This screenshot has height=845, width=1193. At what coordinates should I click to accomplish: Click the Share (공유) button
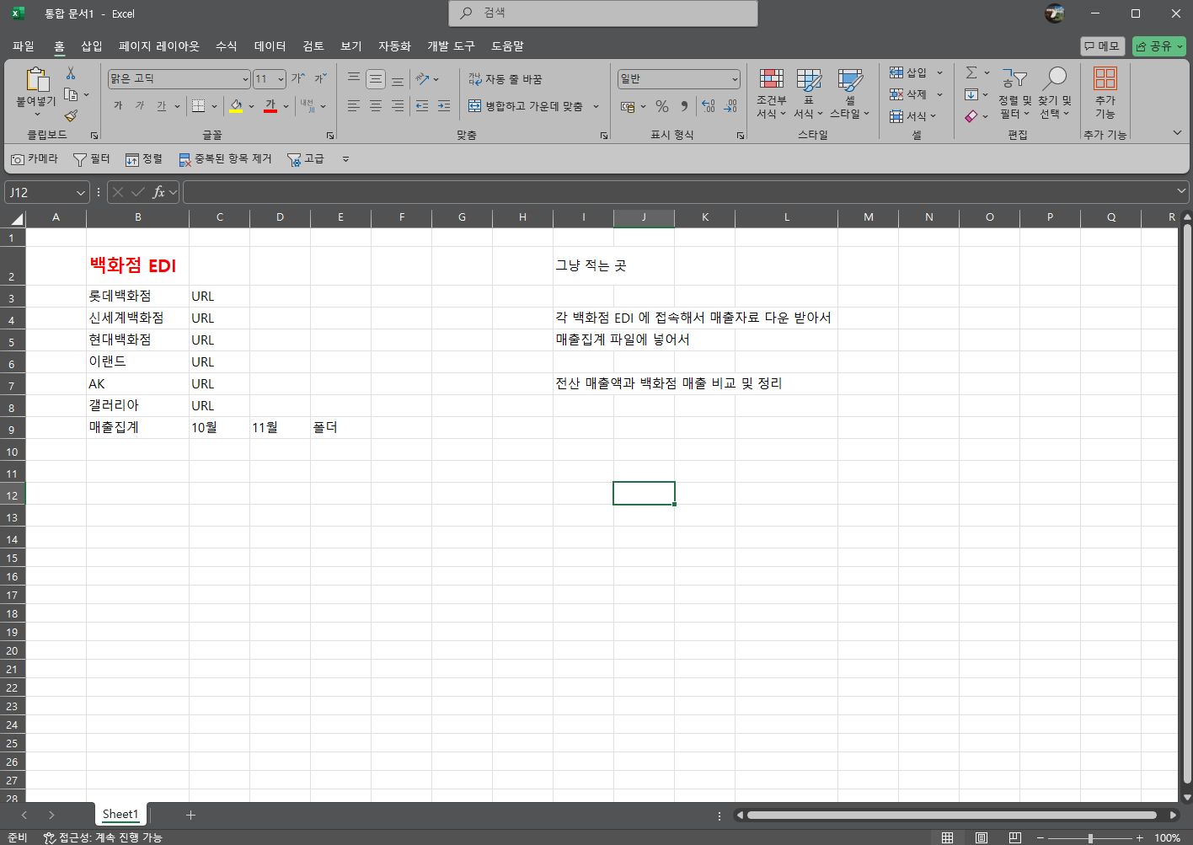(x=1159, y=46)
